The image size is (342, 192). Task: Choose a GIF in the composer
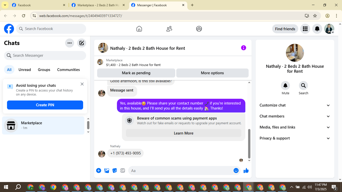[123, 170]
